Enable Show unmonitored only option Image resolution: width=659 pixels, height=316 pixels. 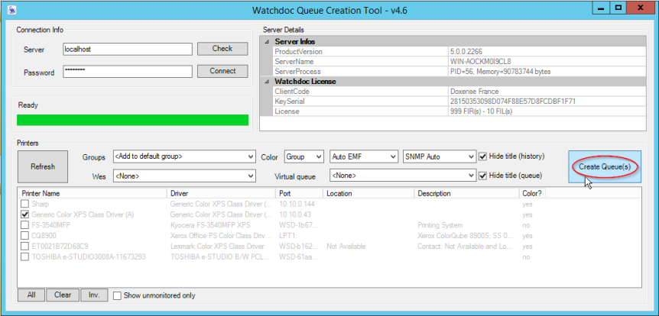tap(118, 295)
